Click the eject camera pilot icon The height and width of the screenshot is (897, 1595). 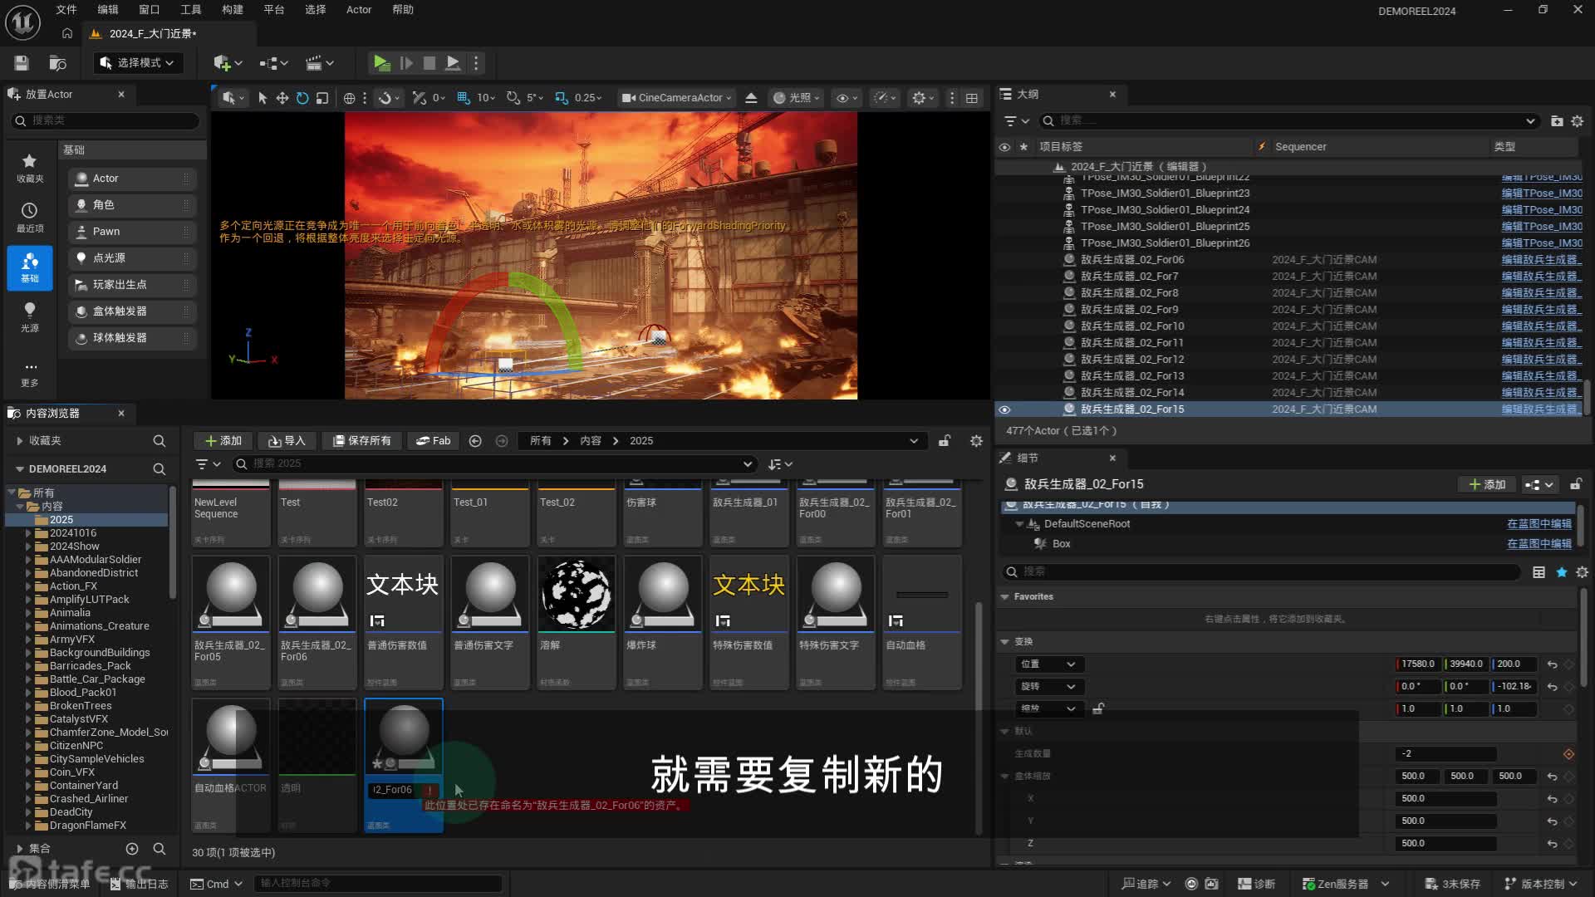click(751, 98)
